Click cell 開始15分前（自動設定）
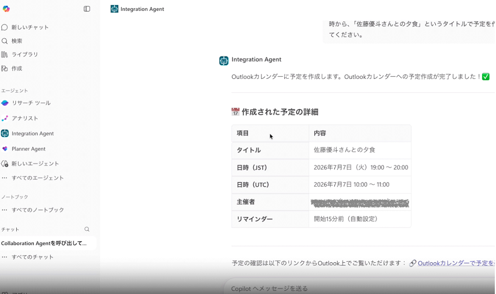This screenshot has height=294, width=496. 346,219
